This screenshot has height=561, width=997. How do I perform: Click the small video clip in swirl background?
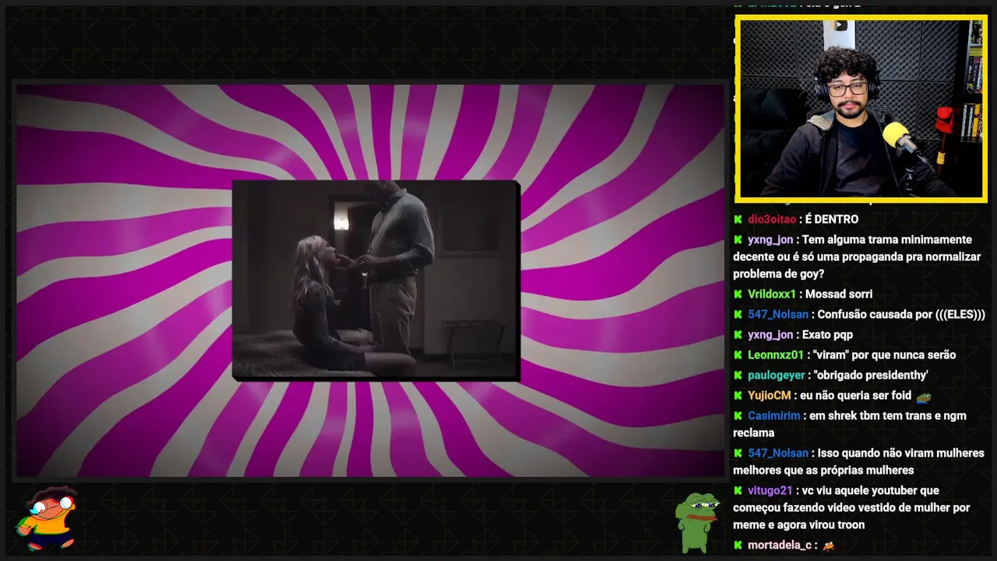pos(375,280)
